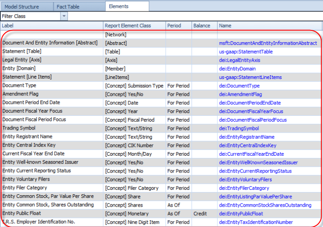
Task: Select 'Entity Current Reporting Status' label
Action: coord(36,171)
